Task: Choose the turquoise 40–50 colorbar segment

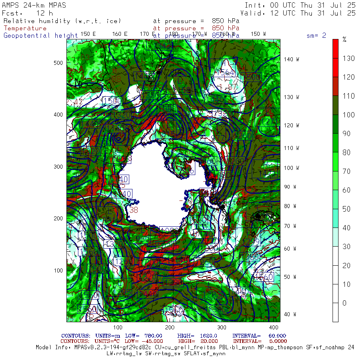Action: pos(335,218)
